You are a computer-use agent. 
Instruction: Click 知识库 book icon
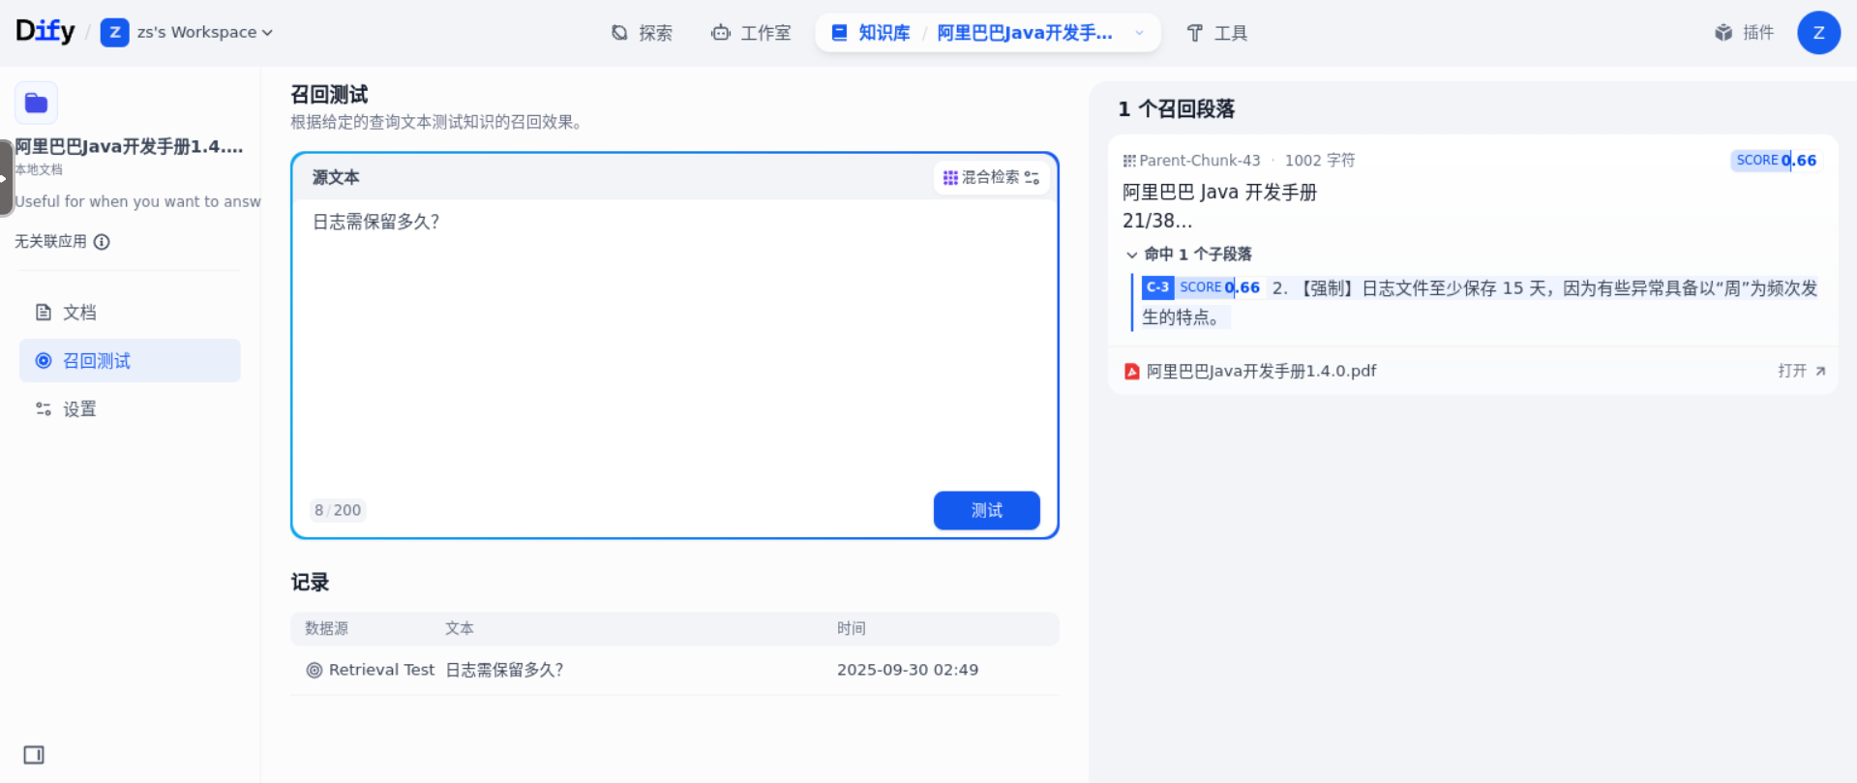pos(840,33)
